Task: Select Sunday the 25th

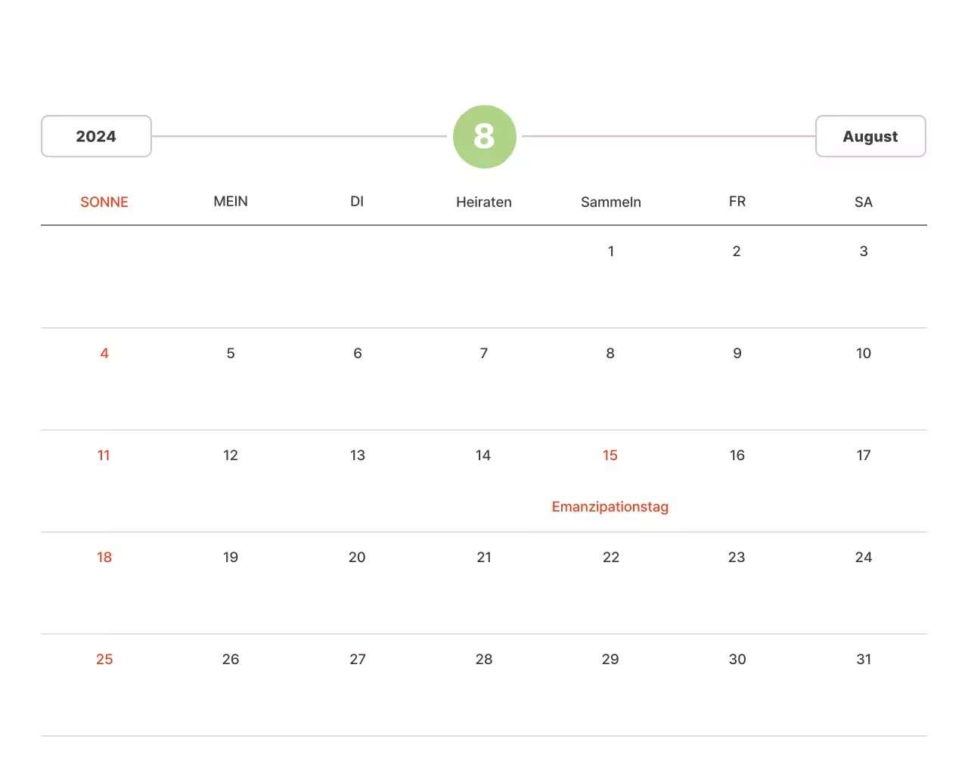Action: click(104, 659)
